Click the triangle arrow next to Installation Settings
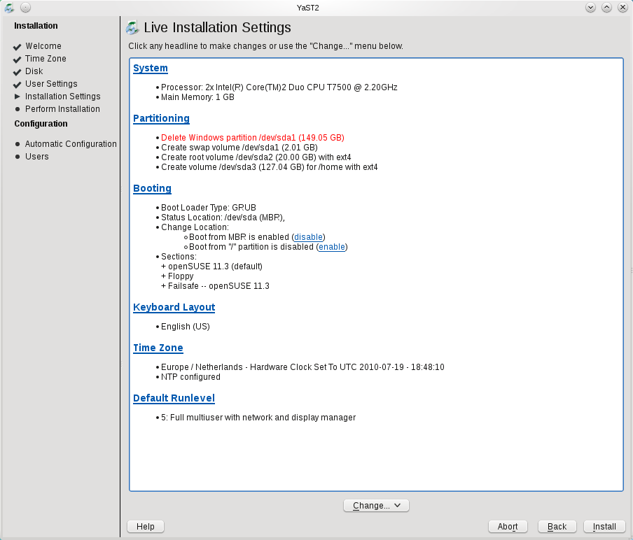Viewport: 633px width, 540px height. 18,97
